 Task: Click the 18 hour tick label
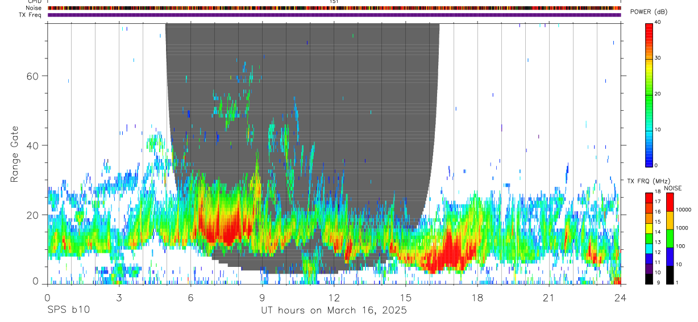click(x=477, y=298)
